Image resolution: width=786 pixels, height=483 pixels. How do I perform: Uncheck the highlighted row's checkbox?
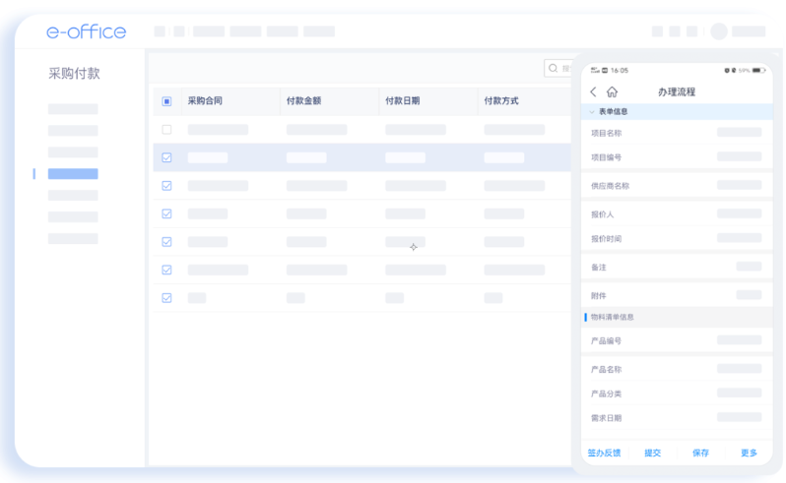(x=166, y=157)
